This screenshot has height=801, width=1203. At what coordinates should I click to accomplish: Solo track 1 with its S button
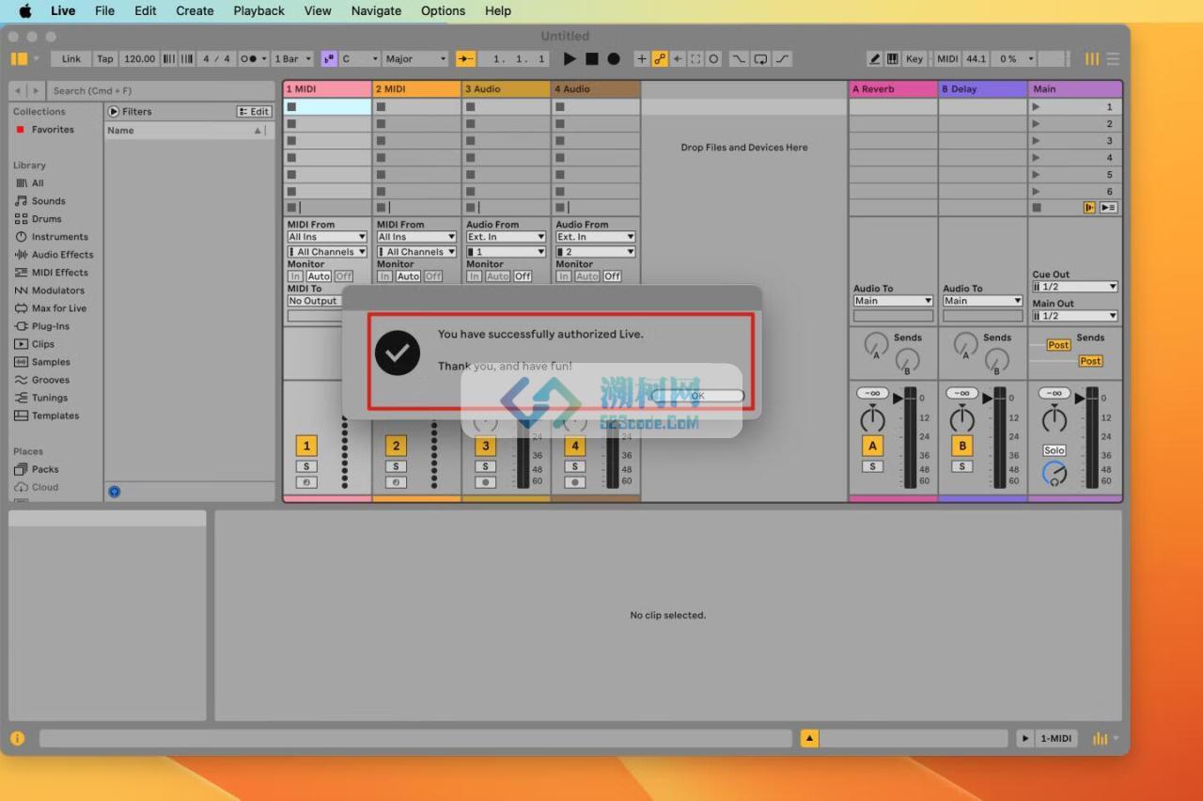306,466
